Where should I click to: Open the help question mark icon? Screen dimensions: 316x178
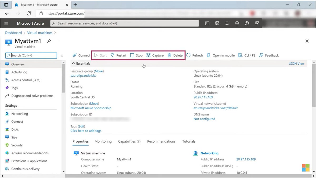click(247, 23)
